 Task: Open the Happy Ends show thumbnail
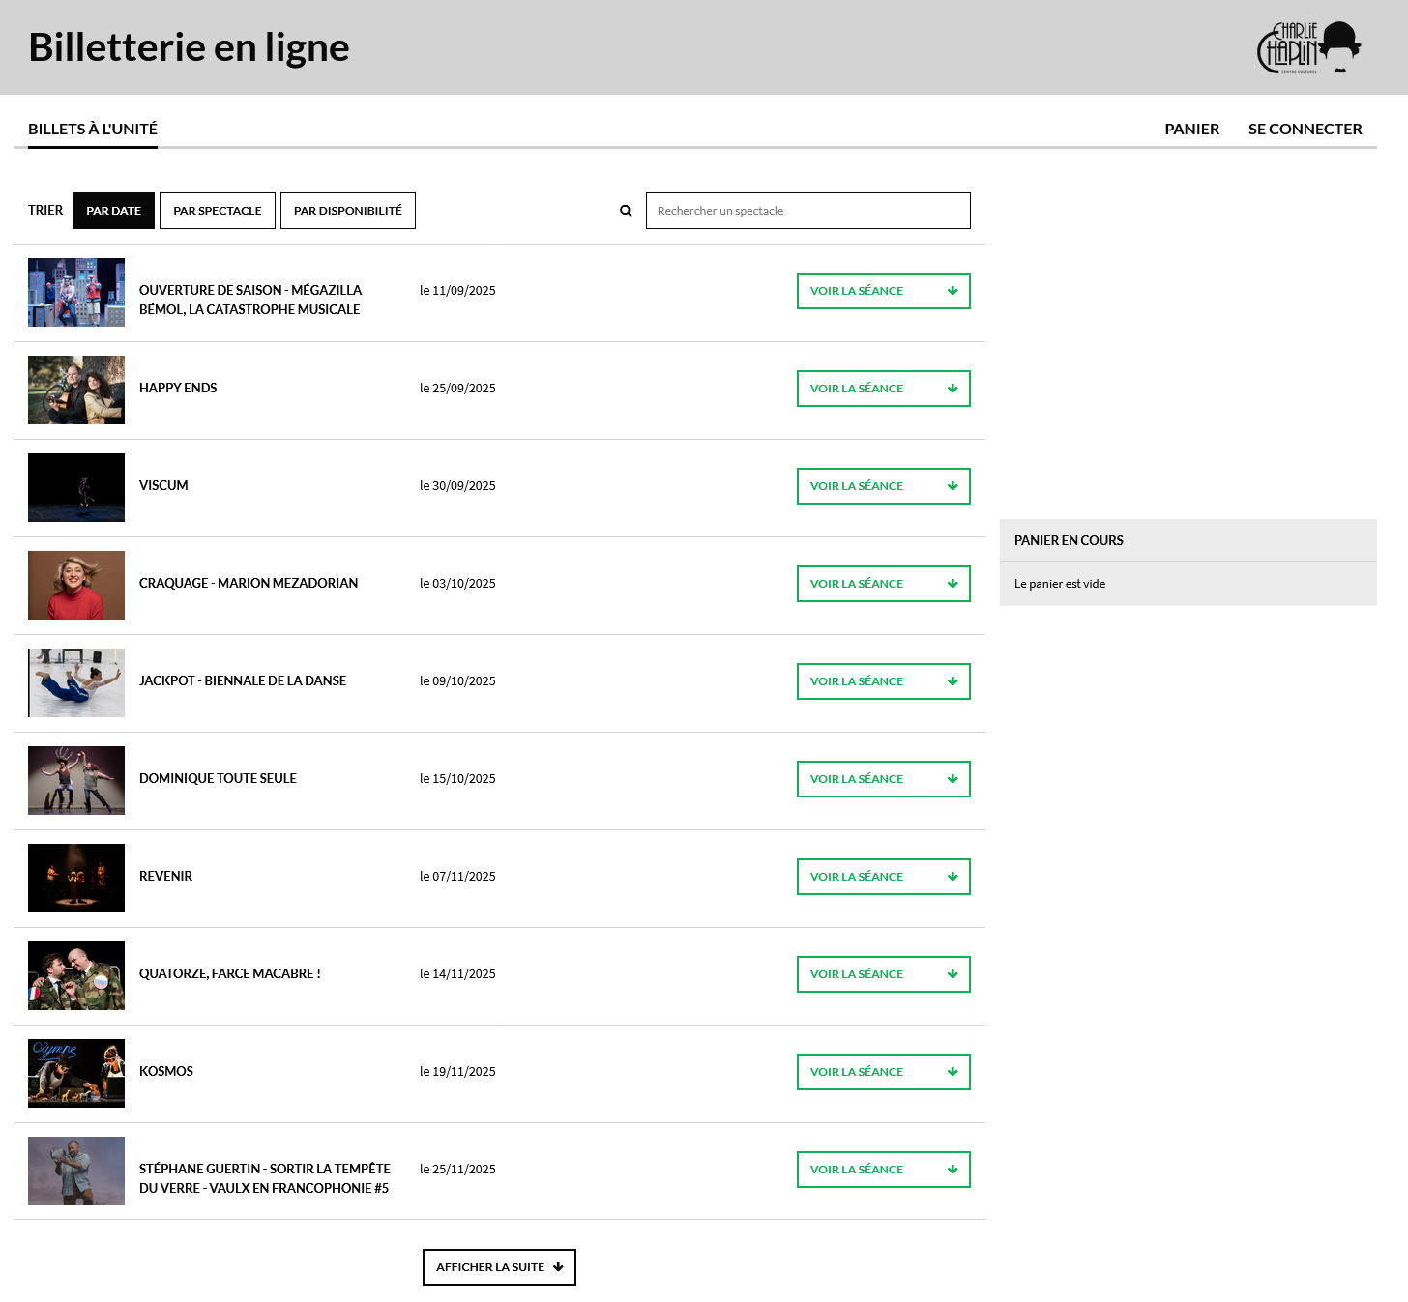[x=76, y=391]
